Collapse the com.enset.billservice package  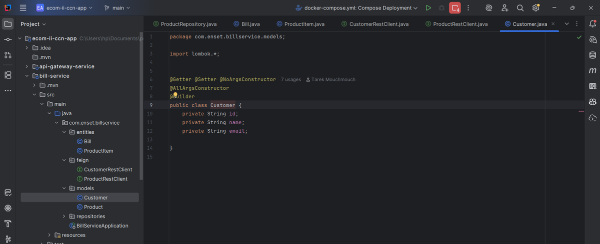57,123
